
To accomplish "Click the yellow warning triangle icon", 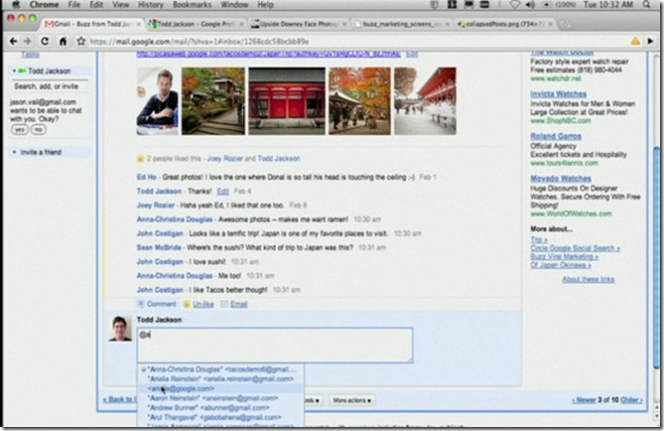I will [635, 41].
